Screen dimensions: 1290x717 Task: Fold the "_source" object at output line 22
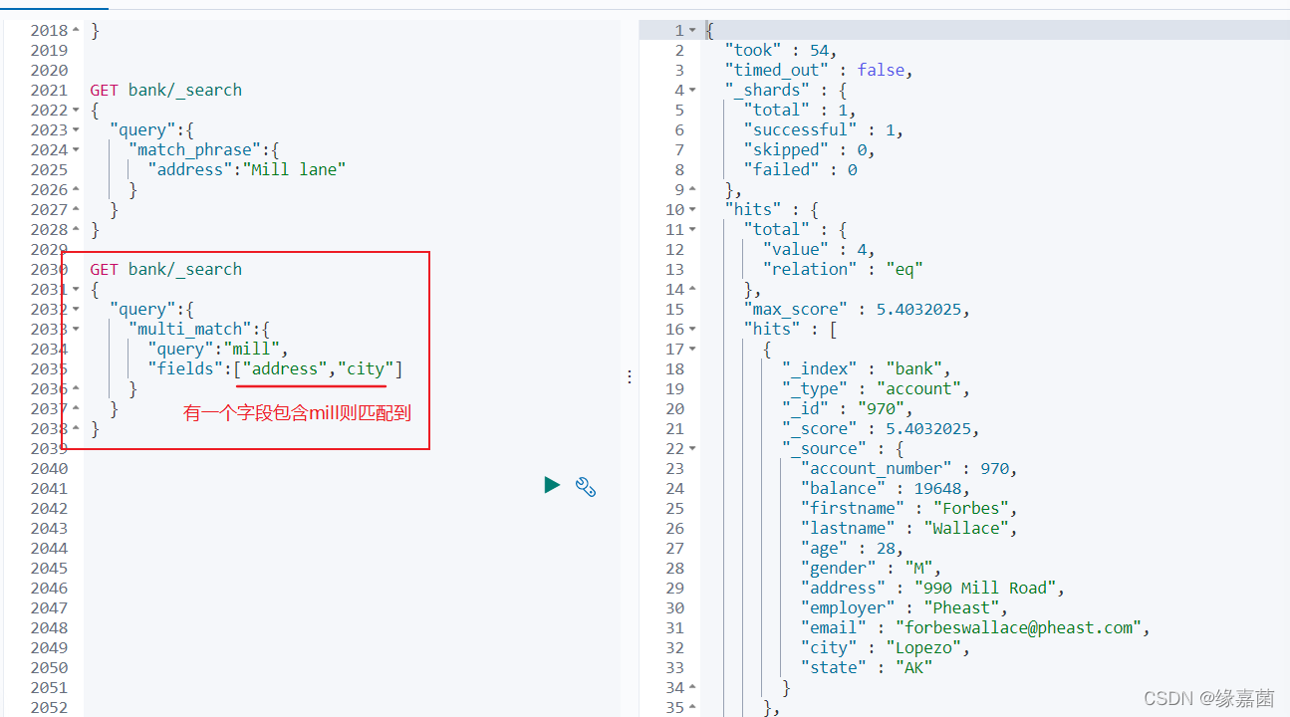pos(693,448)
